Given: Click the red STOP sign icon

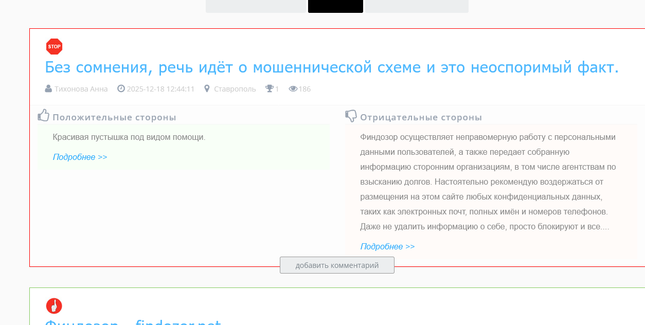Looking at the screenshot, I should click(x=54, y=46).
